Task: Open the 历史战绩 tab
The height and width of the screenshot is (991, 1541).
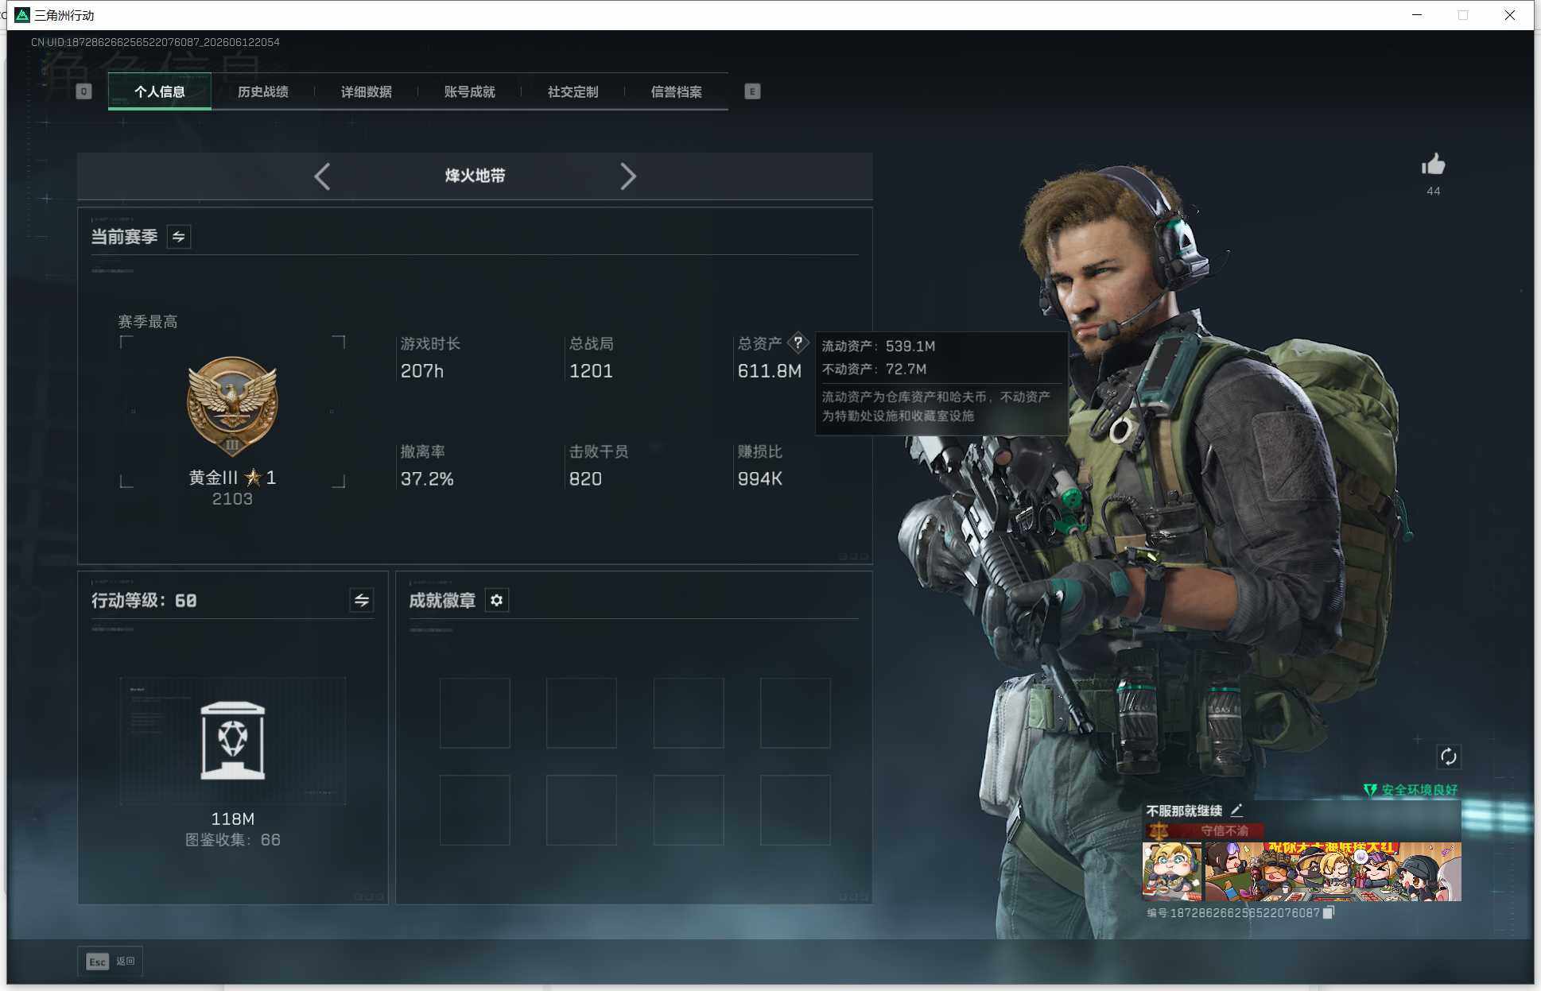Action: click(x=263, y=91)
